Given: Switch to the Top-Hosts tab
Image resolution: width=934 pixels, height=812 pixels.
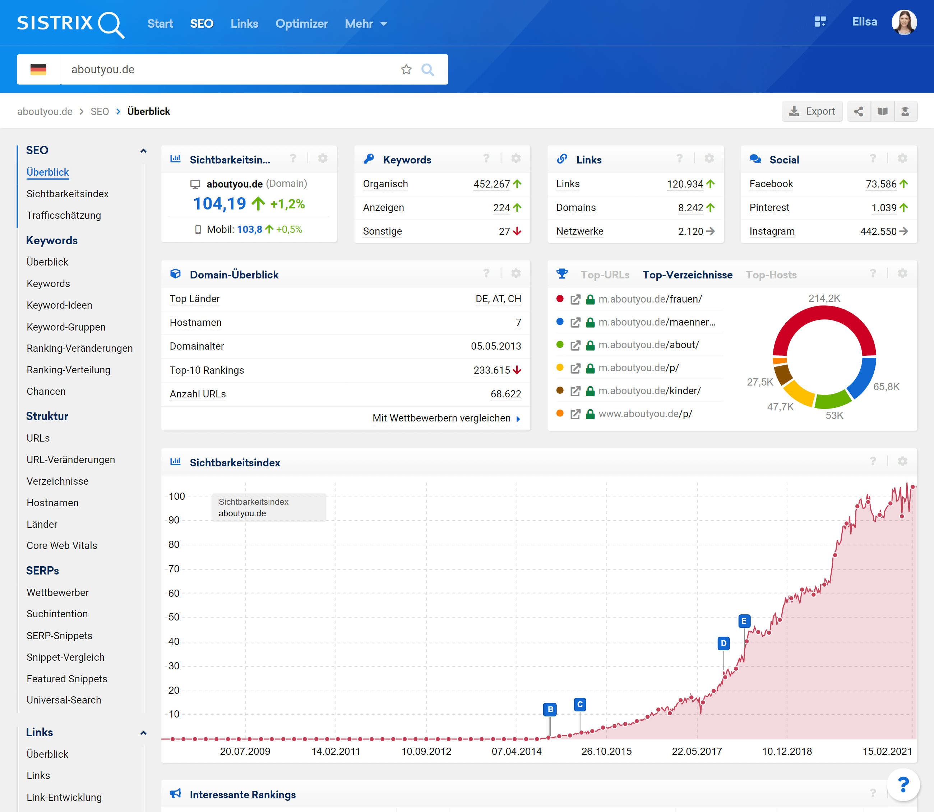Looking at the screenshot, I should pos(771,274).
